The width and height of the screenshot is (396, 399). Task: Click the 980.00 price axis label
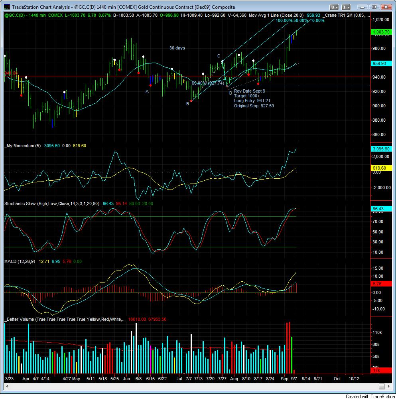click(379, 48)
